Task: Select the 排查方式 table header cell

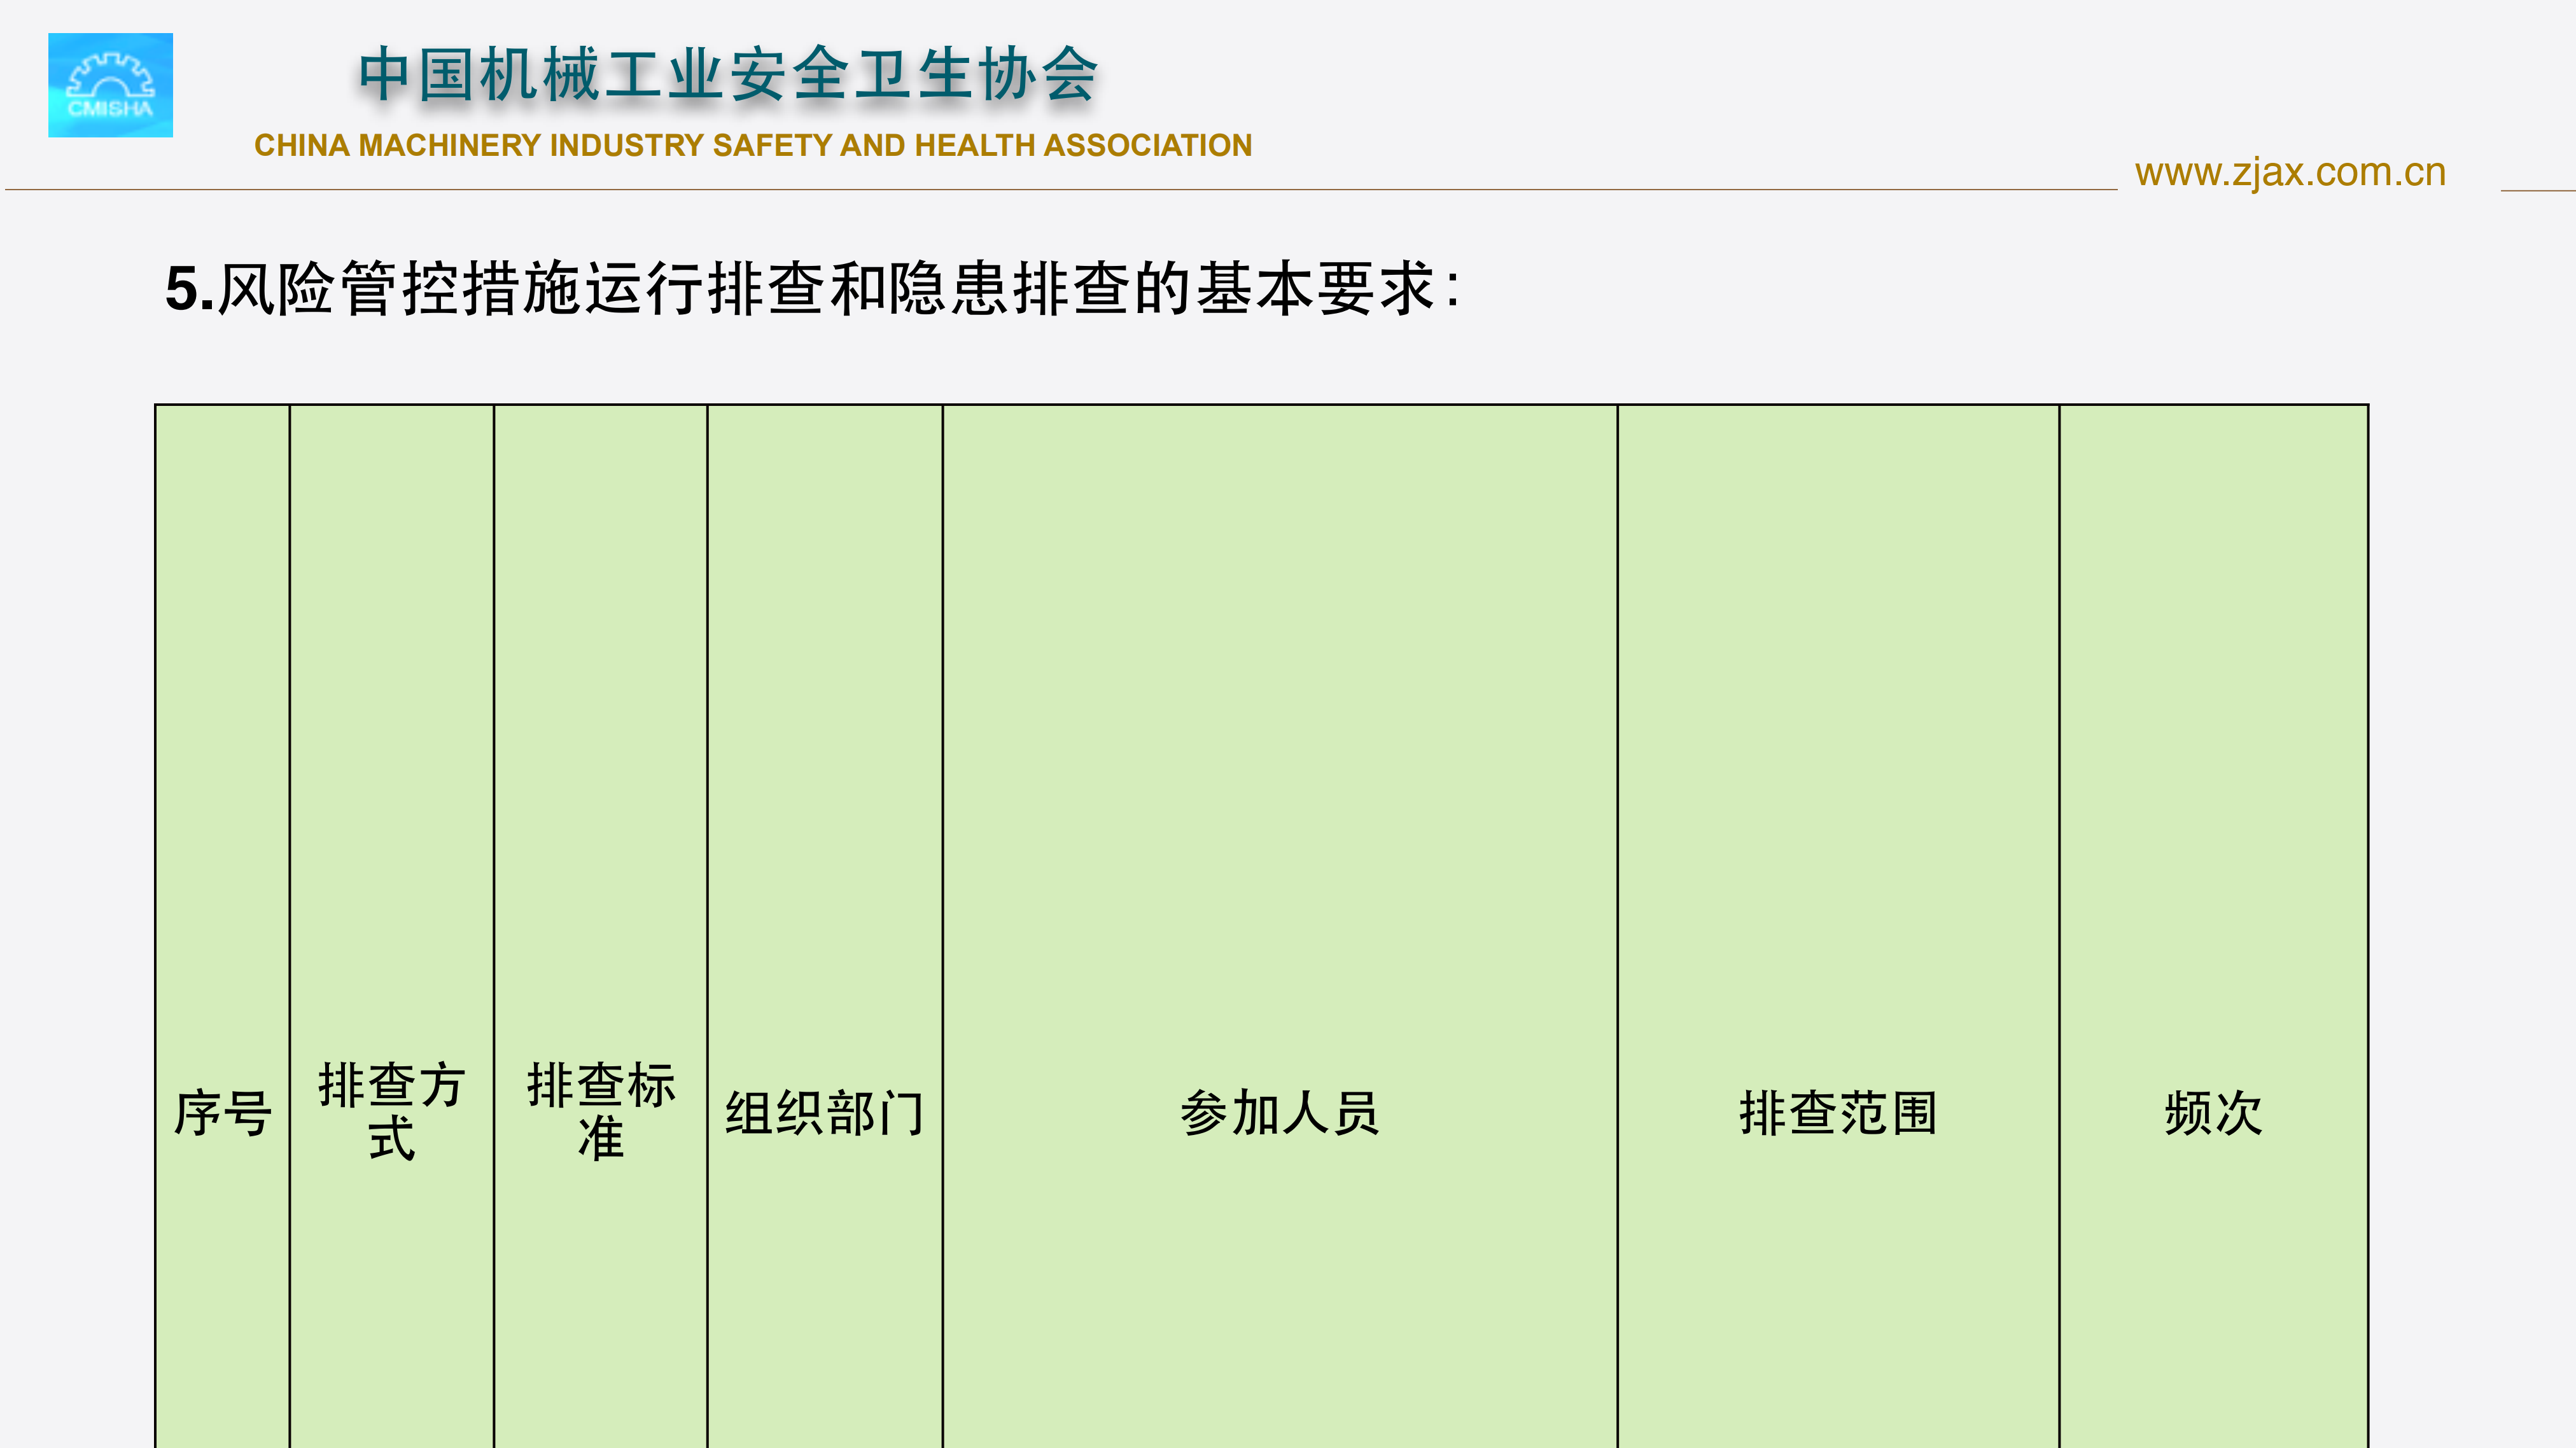Action: [x=392, y=927]
